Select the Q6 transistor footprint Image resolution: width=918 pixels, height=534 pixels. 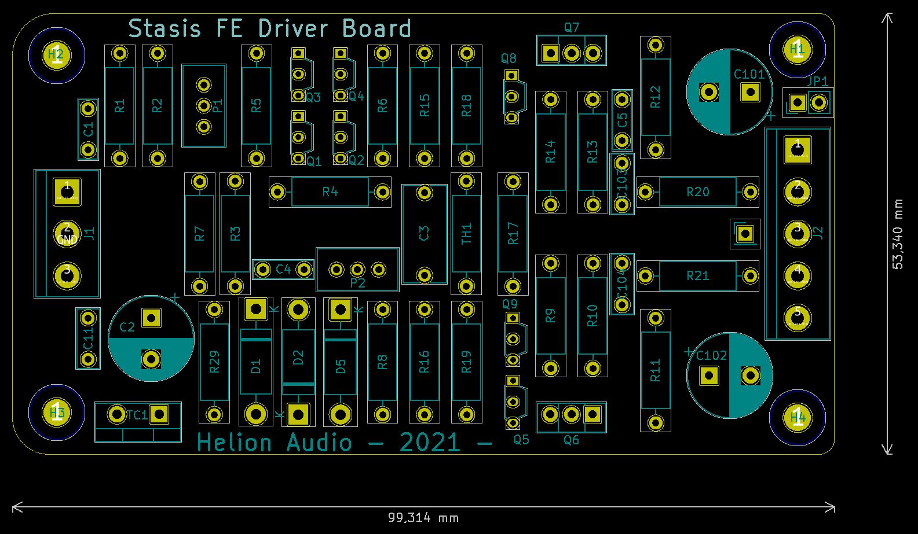572,417
